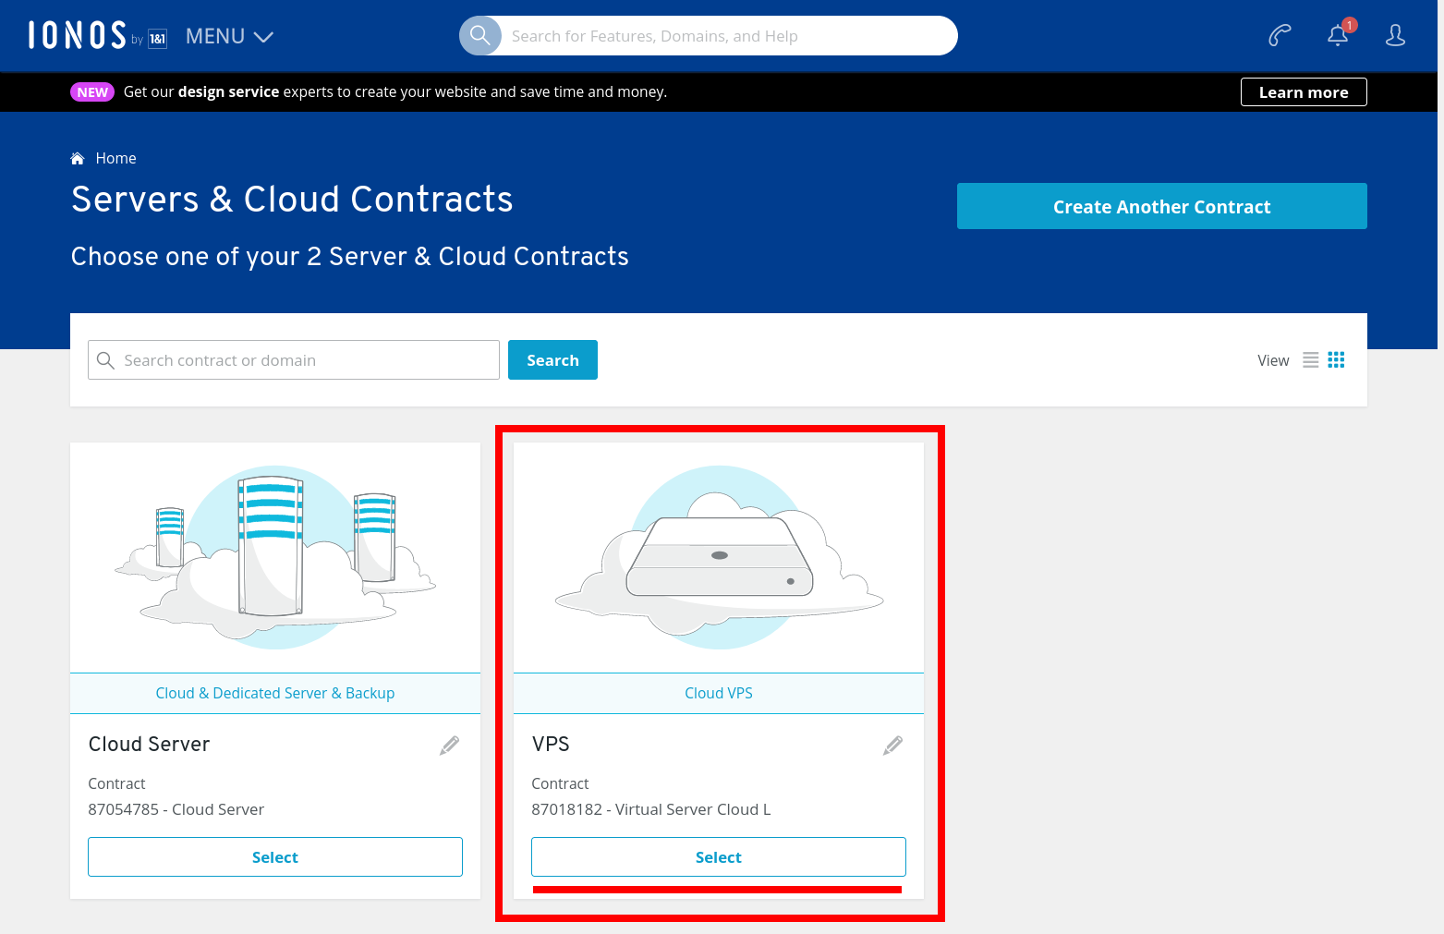Click the IONOS logo
The image size is (1444, 934).
click(x=97, y=36)
